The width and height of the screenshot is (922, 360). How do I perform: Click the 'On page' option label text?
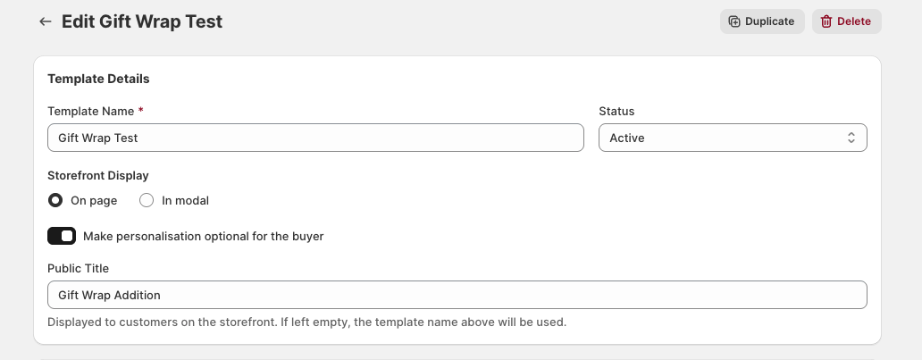(94, 201)
